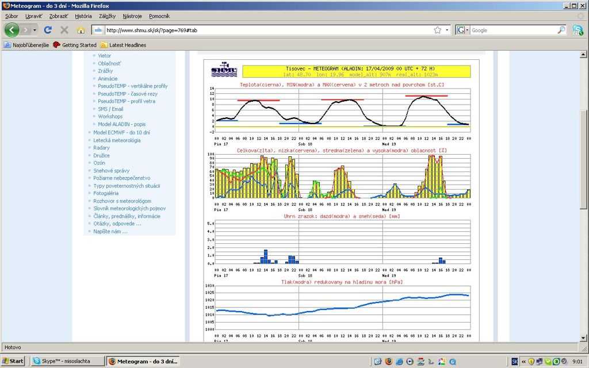Open the Najobľúbenejšie bookmarks folder
This screenshot has width=589, height=368.
(x=26, y=45)
